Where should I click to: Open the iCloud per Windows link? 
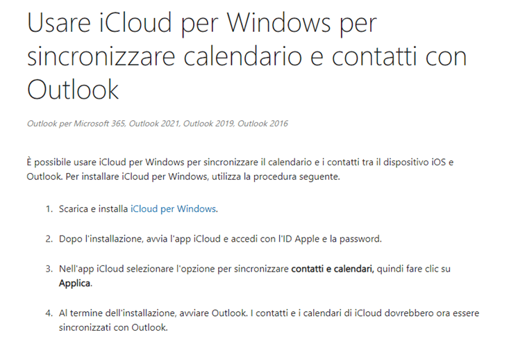click(x=173, y=209)
